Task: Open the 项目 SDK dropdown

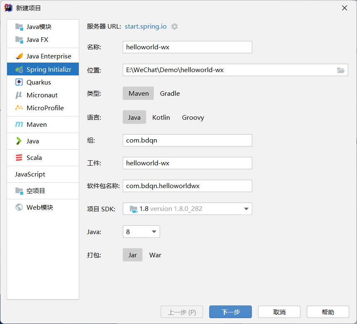Action: click(x=187, y=209)
